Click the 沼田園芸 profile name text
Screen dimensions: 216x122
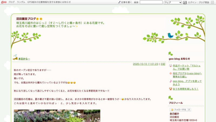pyautogui.click(x=174, y=117)
